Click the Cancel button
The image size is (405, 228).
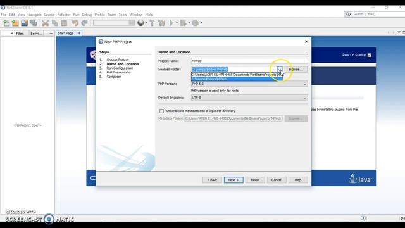(277, 180)
